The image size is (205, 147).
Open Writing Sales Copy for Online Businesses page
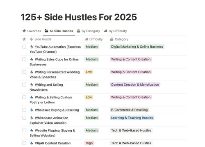tap(54, 62)
